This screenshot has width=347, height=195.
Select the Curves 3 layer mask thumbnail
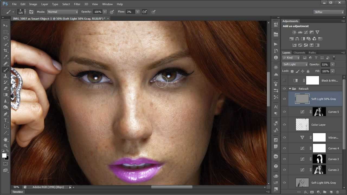tap(319, 159)
